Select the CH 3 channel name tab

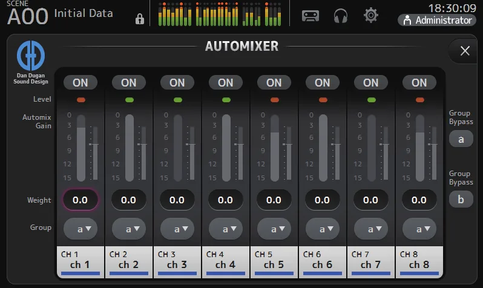coord(177,262)
